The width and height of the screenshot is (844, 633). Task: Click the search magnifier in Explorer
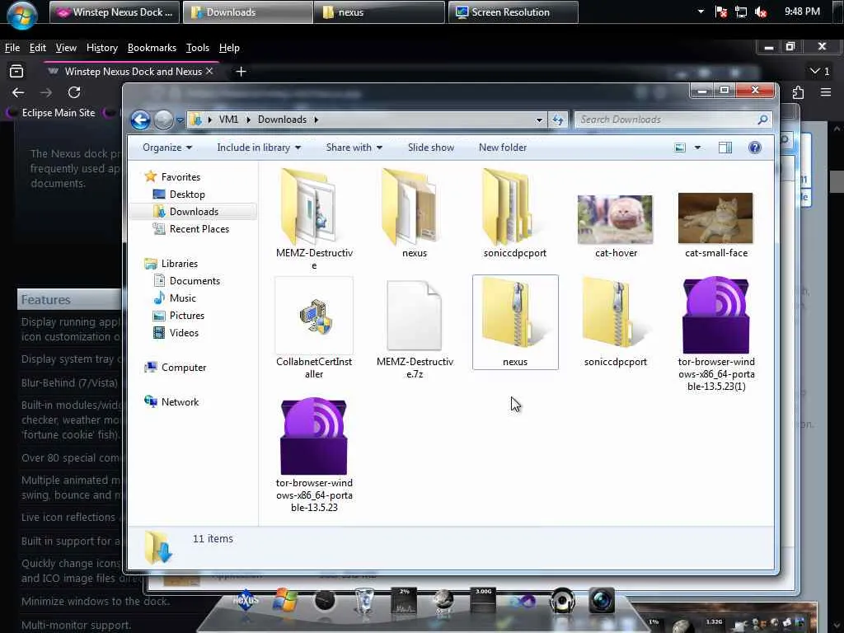click(x=762, y=120)
